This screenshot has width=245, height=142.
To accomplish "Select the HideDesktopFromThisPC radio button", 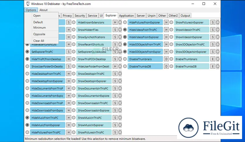I will (x=27, y=74).
